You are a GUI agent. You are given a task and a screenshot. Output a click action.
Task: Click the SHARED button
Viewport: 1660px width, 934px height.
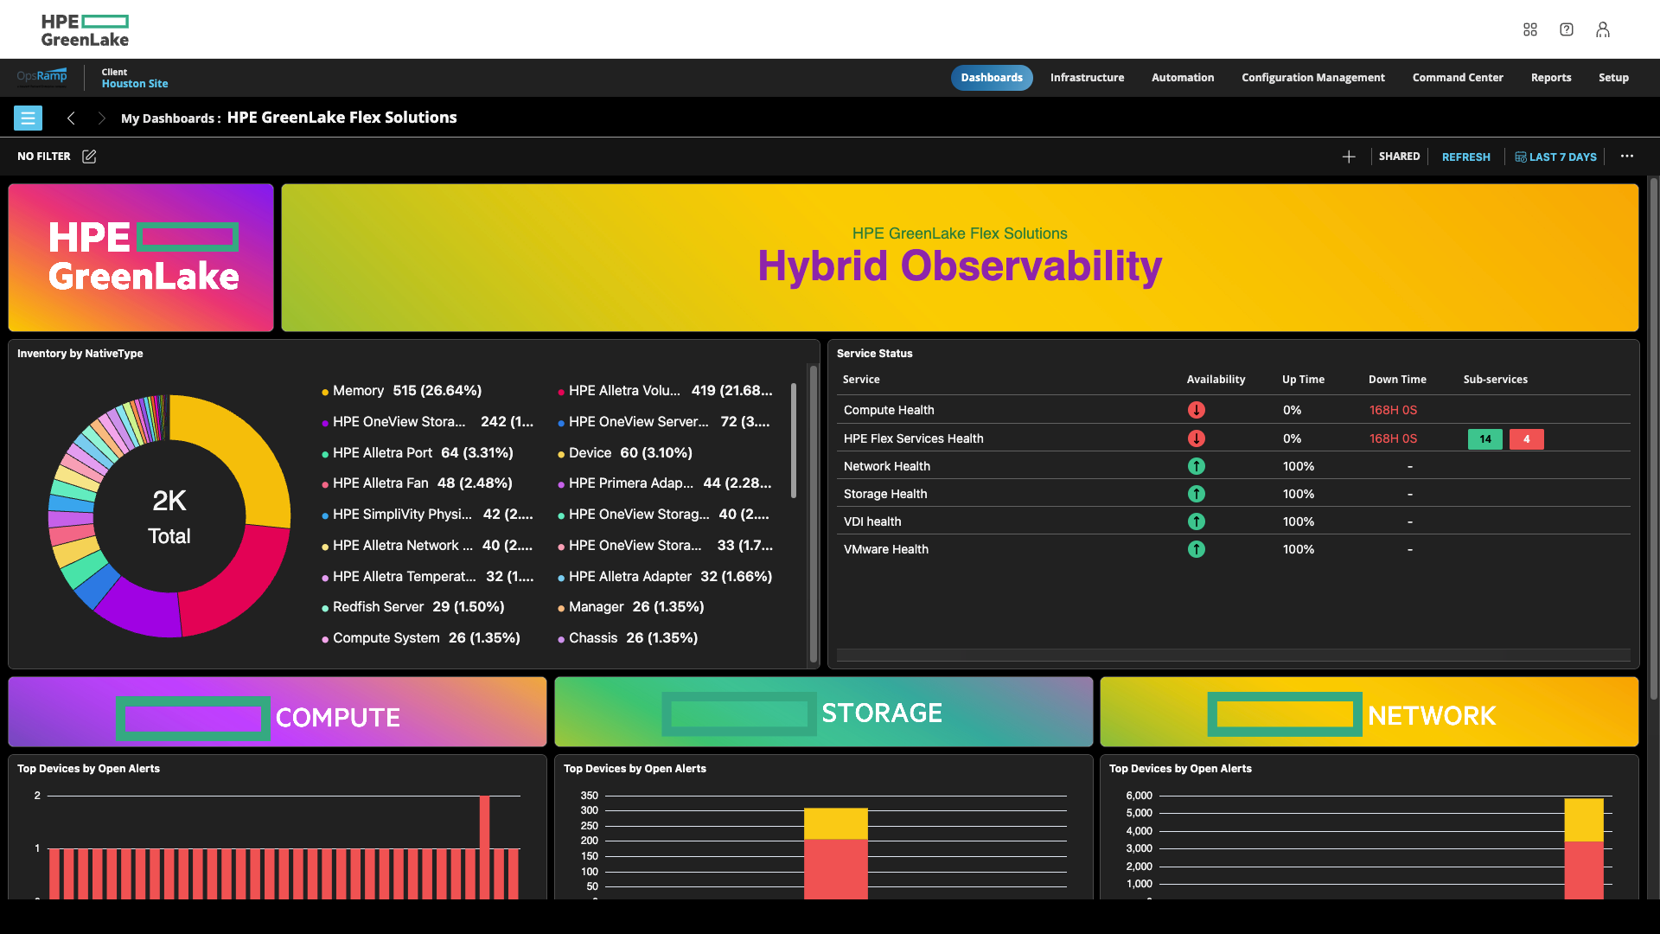tap(1399, 157)
